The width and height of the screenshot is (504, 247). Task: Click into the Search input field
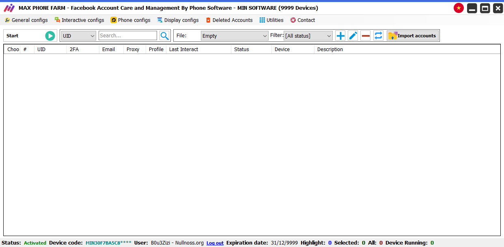point(128,36)
